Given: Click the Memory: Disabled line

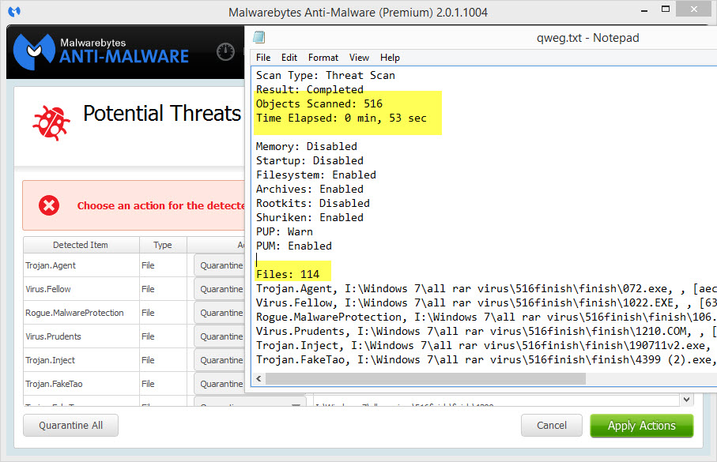Looking at the screenshot, I should point(307,146).
